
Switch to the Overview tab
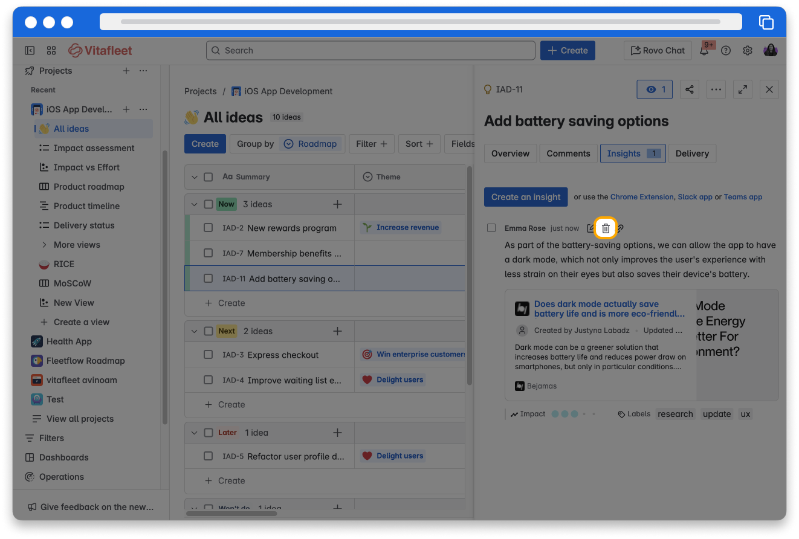coord(510,153)
